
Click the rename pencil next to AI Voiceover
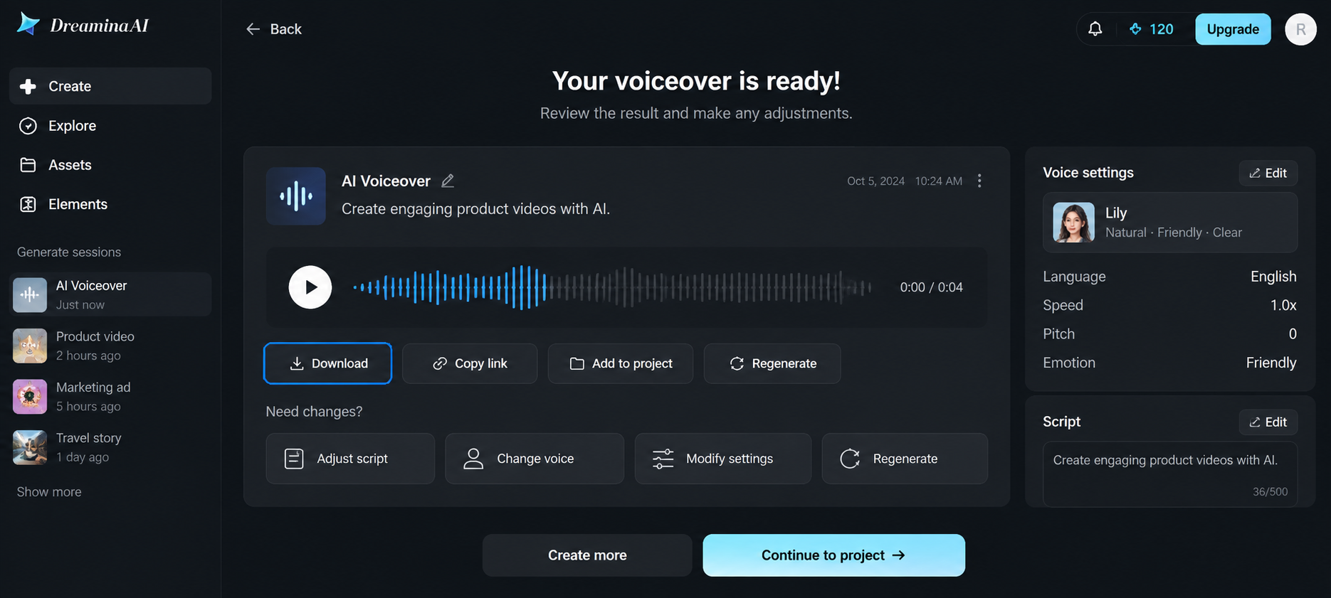pyautogui.click(x=448, y=181)
